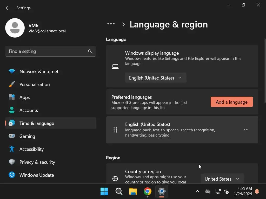Open Accounts settings

(51, 110)
